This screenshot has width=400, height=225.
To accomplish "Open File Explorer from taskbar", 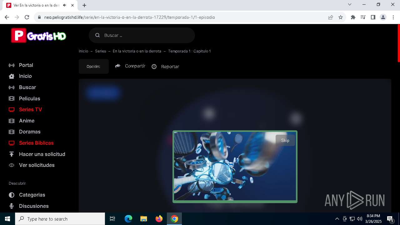I will pyautogui.click(x=144, y=219).
